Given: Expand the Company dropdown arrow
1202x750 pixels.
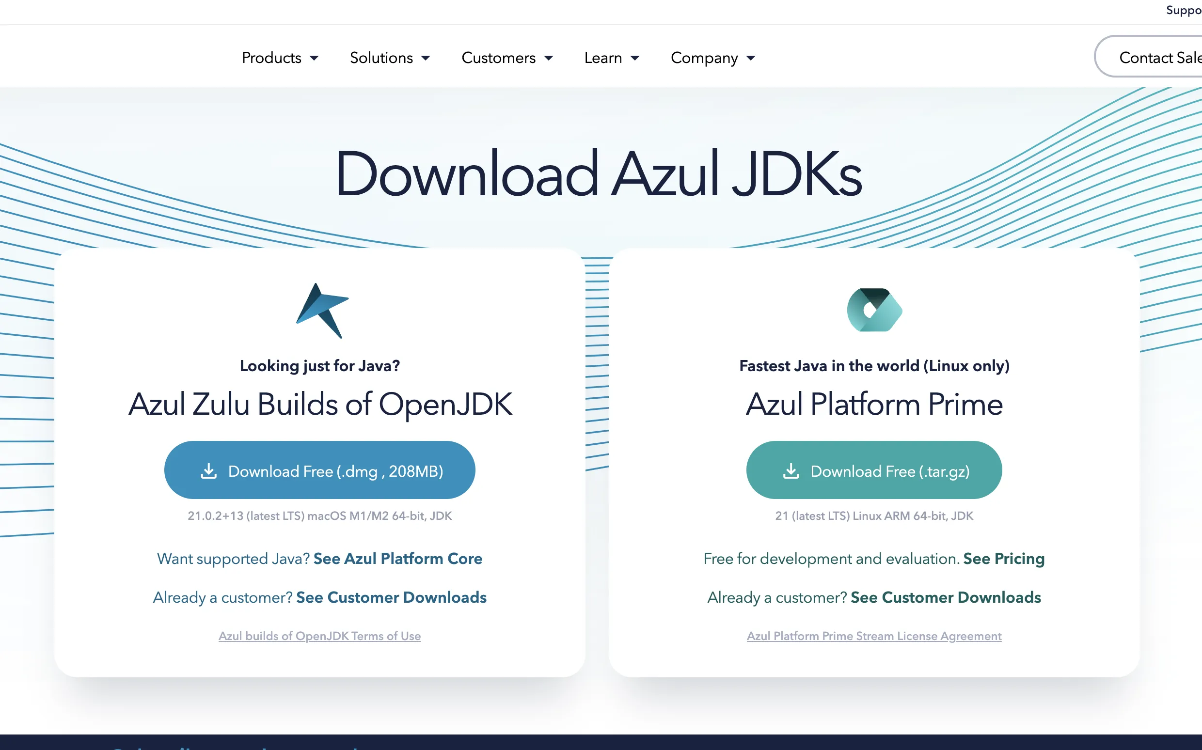Looking at the screenshot, I should 751,58.
